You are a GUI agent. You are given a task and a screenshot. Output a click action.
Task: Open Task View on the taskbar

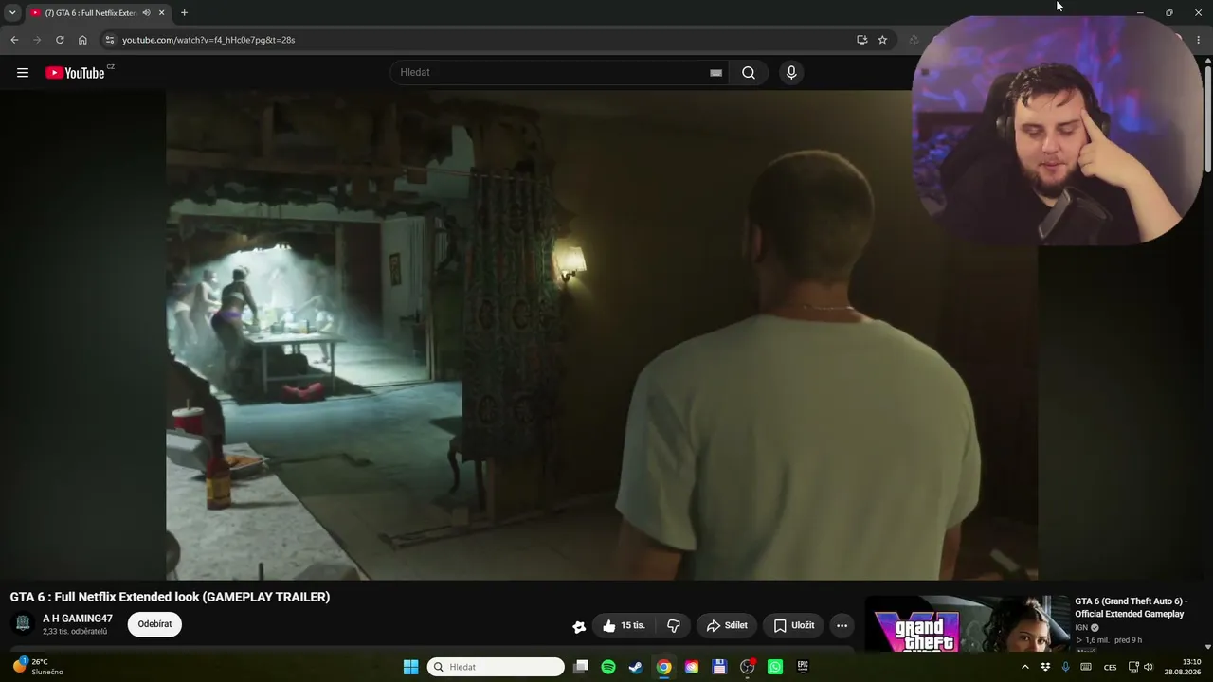581,667
